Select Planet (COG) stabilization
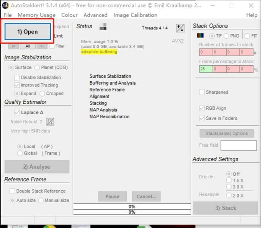This screenshot has width=261, height=228. coord(37,68)
